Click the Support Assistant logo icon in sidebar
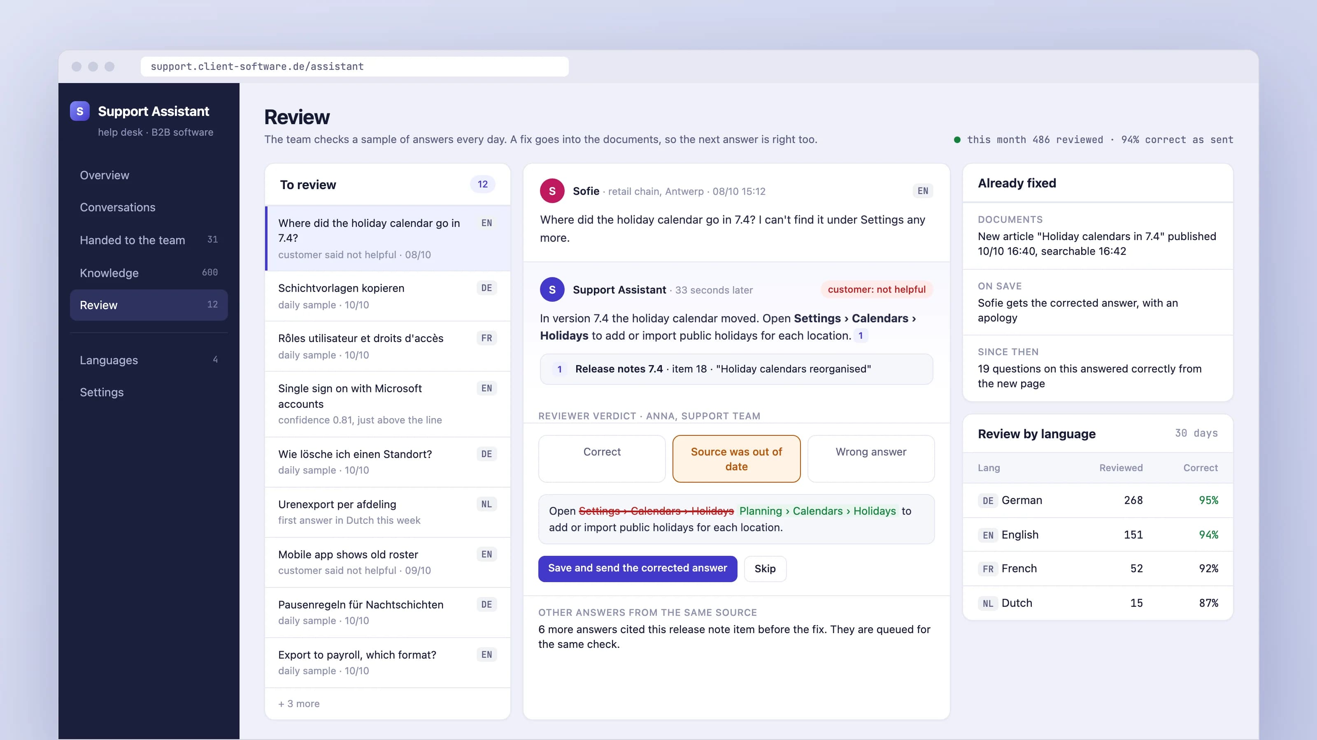The height and width of the screenshot is (740, 1317). tap(80, 111)
